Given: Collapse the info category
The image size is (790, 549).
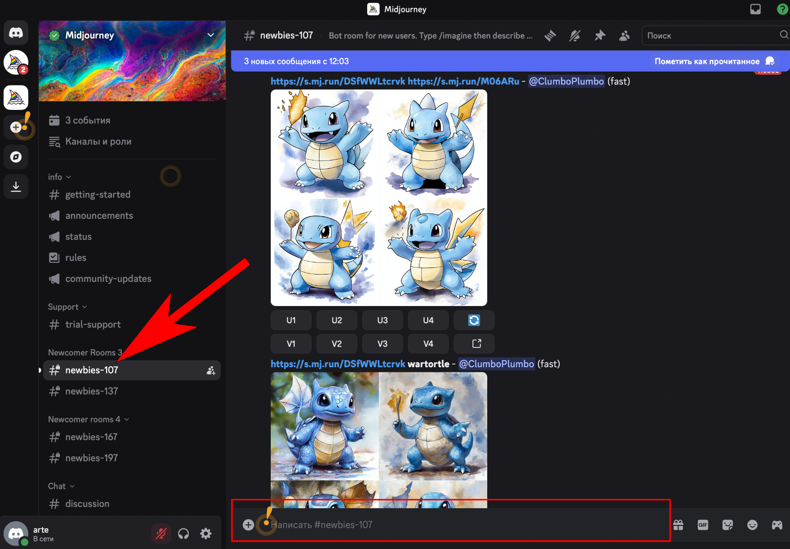Looking at the screenshot, I should pos(59,177).
